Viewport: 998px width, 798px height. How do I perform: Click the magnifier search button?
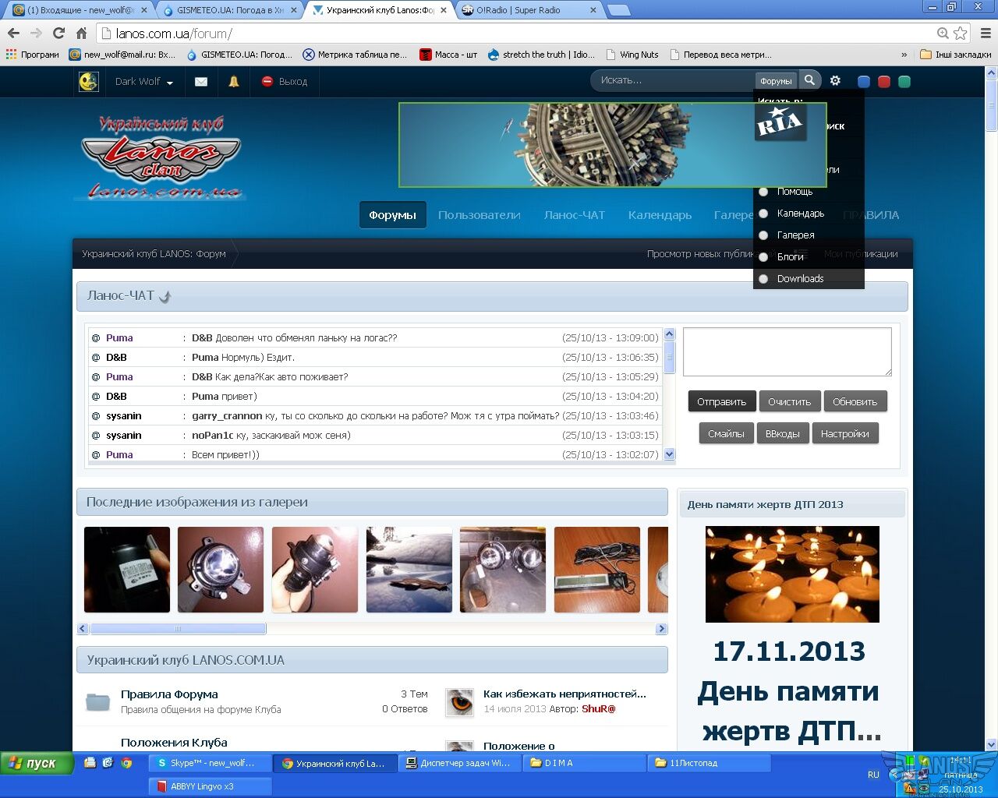[809, 80]
